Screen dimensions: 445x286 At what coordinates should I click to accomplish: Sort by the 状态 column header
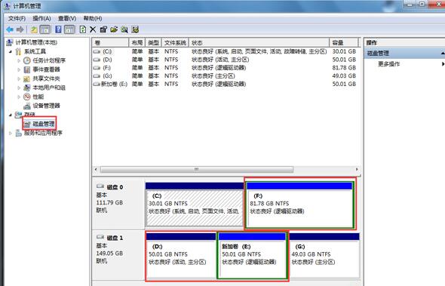click(259, 42)
